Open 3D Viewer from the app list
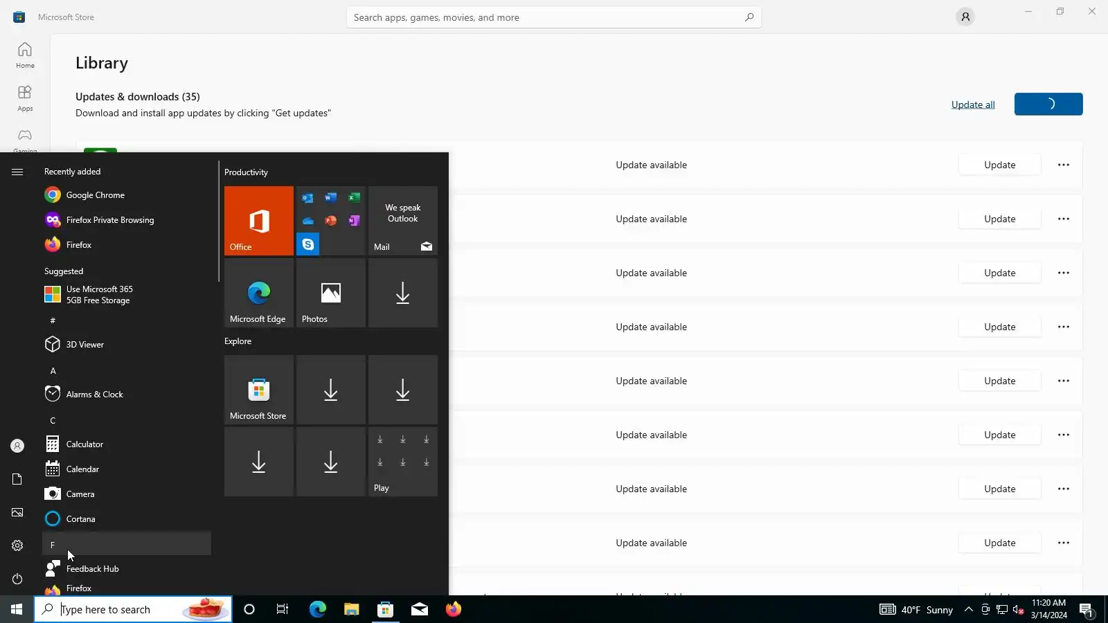The width and height of the screenshot is (1108, 623). [x=127, y=345]
